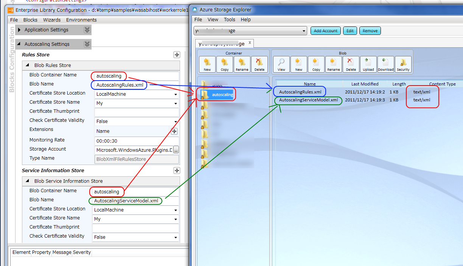Image resolution: width=463 pixels, height=266 pixels.
Task: Collapse the Blob Rules Store section
Action: click(28, 65)
